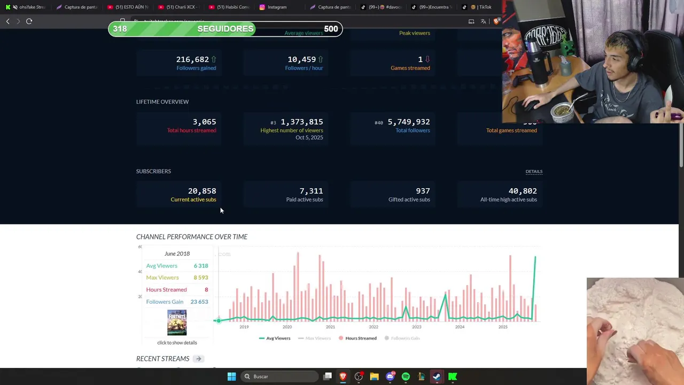Image resolution: width=684 pixels, height=385 pixels.
Task: Click the page vertical scrollbar thumb
Action: (681, 146)
